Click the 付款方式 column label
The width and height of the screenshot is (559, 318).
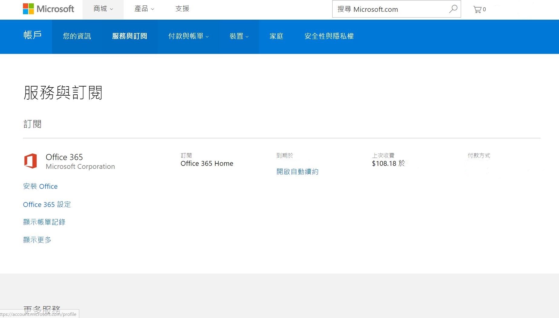pyautogui.click(x=479, y=156)
